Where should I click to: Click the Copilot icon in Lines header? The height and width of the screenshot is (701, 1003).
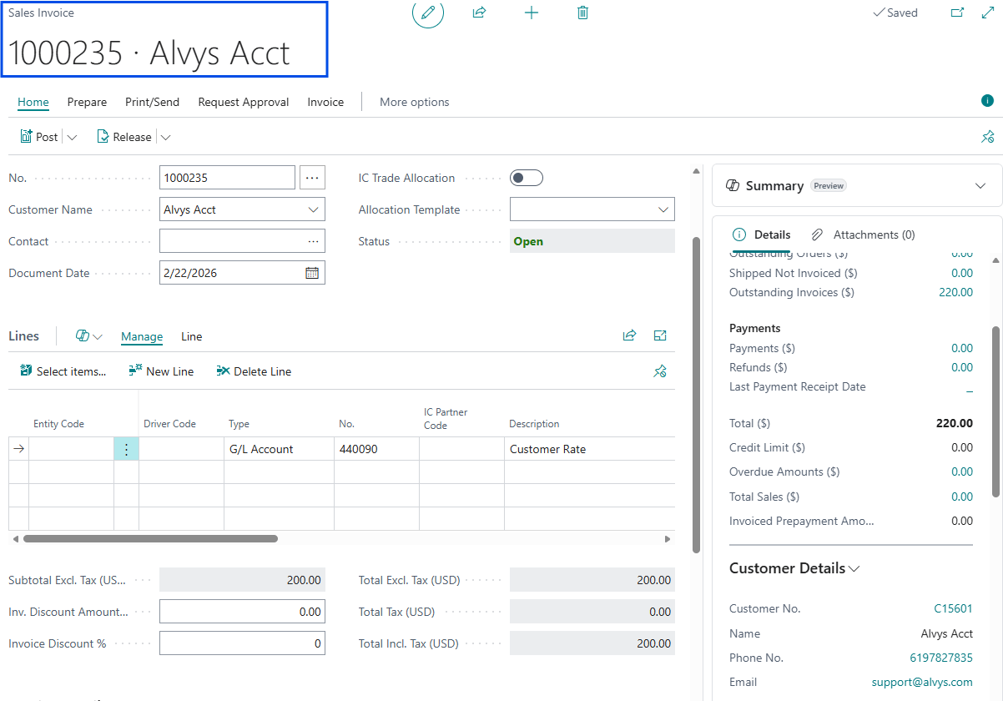pos(82,336)
